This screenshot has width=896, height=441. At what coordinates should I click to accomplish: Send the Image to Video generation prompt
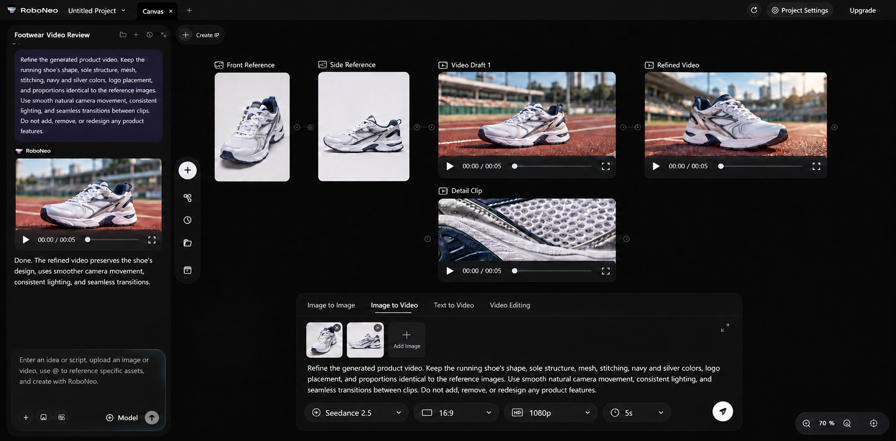tap(723, 411)
